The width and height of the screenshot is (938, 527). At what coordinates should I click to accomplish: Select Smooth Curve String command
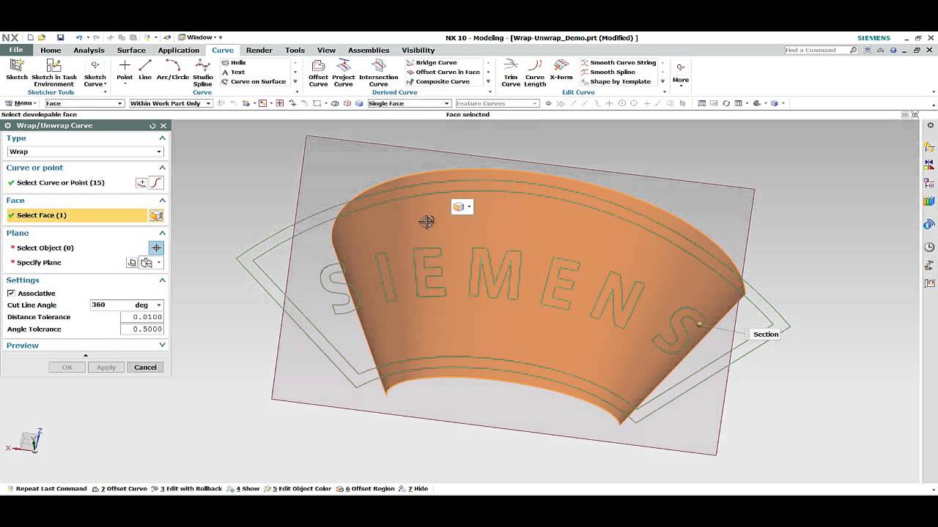618,62
